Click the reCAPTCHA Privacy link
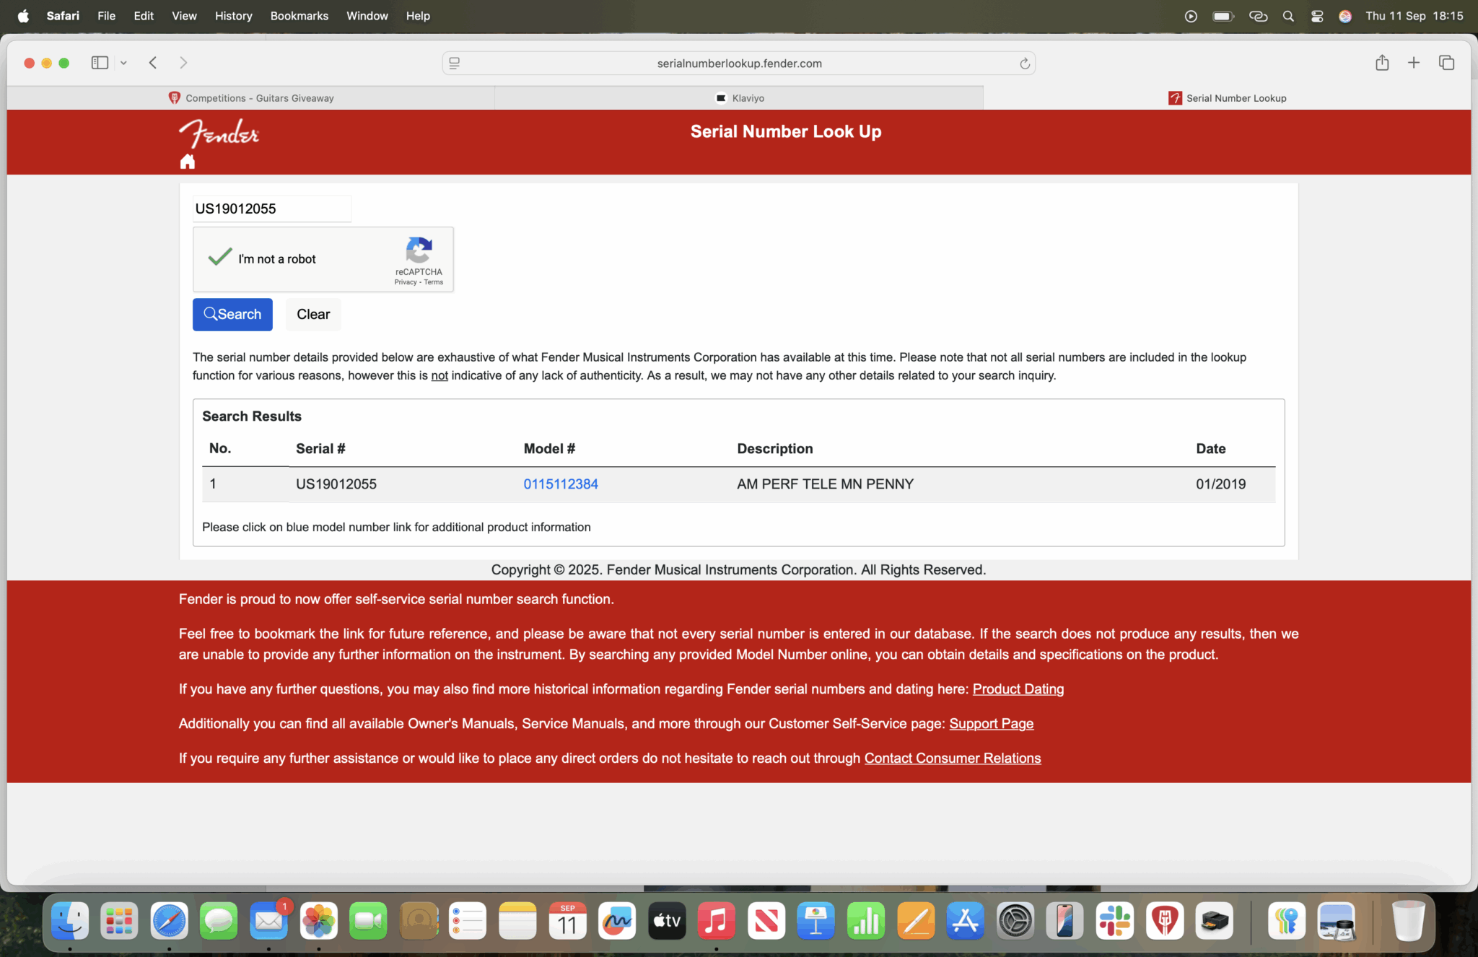Viewport: 1478px width, 957px height. (406, 282)
